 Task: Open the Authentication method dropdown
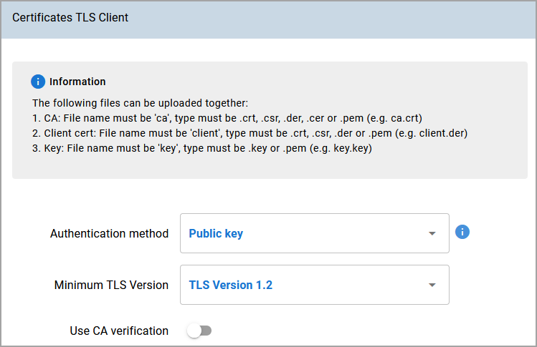pyautogui.click(x=315, y=233)
